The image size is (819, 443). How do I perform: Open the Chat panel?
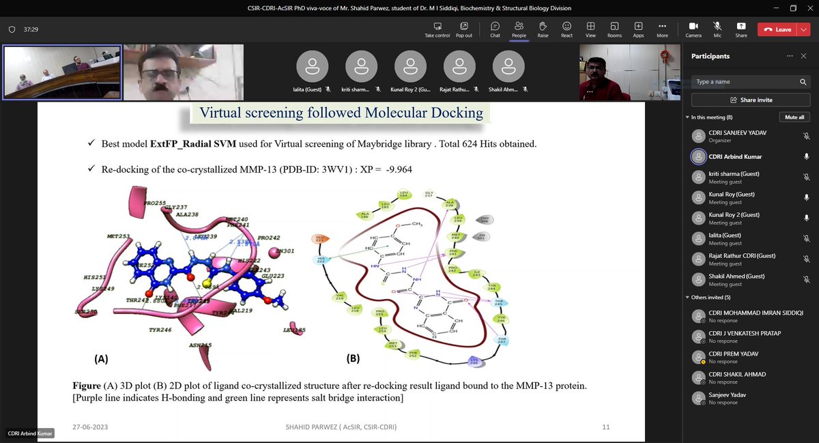tap(495, 29)
